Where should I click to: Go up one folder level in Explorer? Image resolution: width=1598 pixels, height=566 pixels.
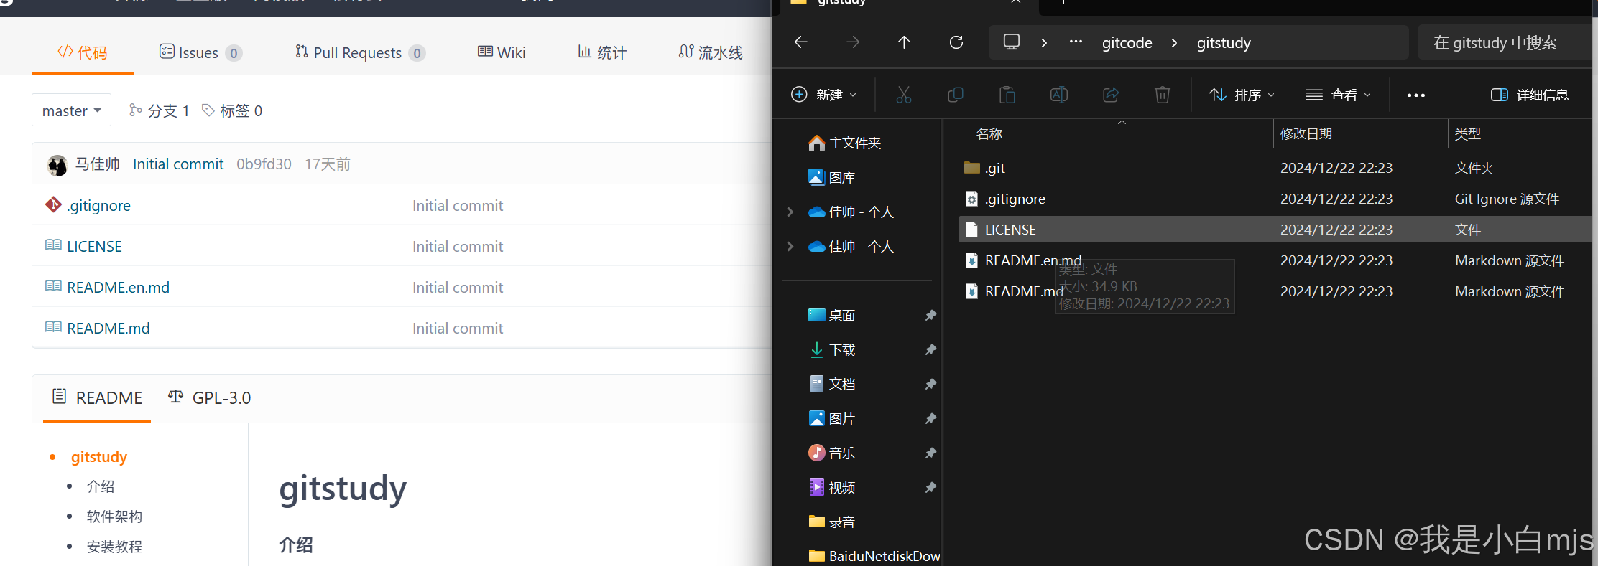(x=904, y=42)
